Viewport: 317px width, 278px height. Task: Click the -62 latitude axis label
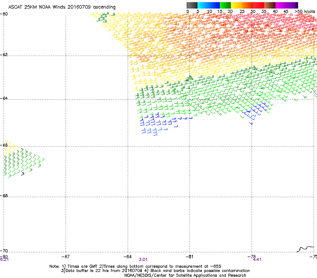(x=4, y=55)
